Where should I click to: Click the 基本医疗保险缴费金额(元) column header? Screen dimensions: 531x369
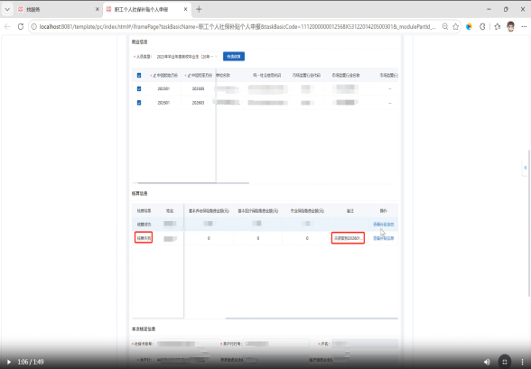point(258,211)
